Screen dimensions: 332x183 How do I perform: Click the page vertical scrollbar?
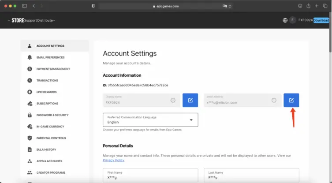pyautogui.click(x=330, y=32)
